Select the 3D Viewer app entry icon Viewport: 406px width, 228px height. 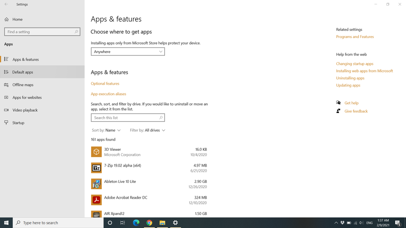click(96, 152)
